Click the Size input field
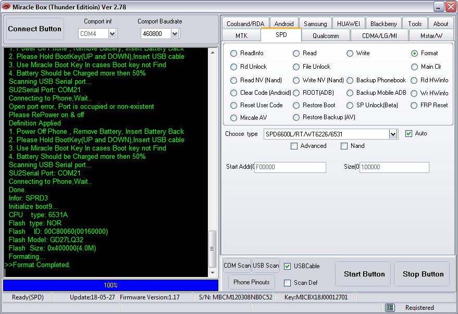458x314 pixels. pyautogui.click(x=394, y=167)
